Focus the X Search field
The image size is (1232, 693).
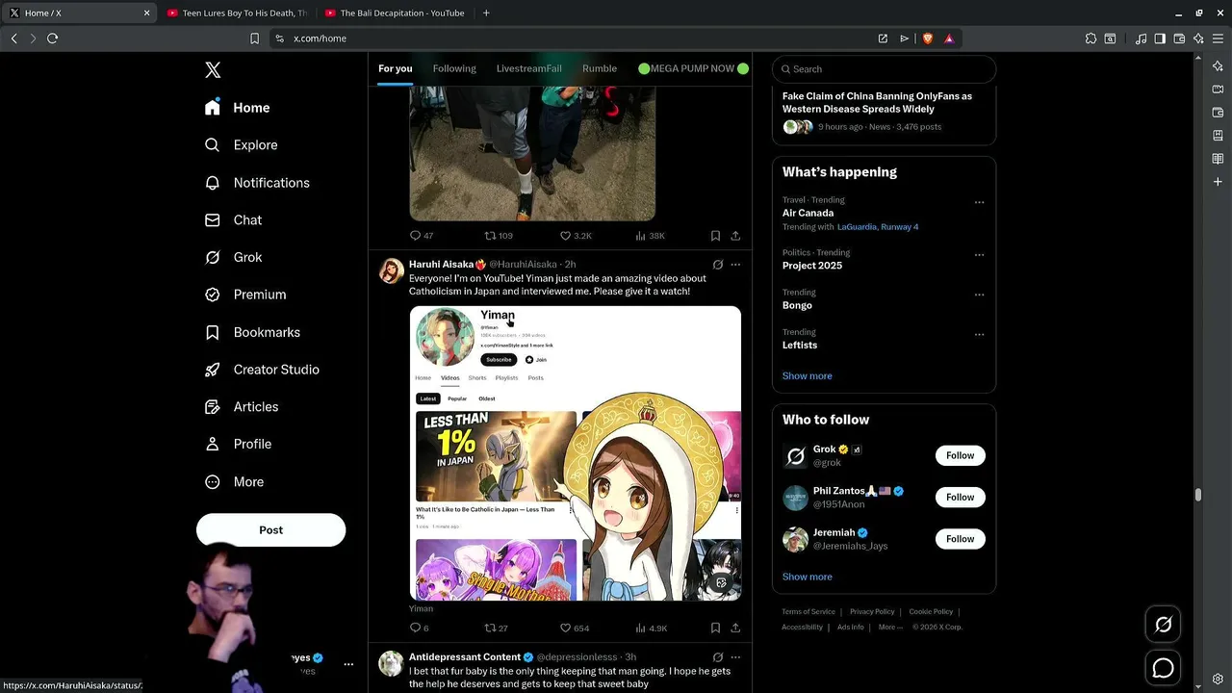click(884, 69)
